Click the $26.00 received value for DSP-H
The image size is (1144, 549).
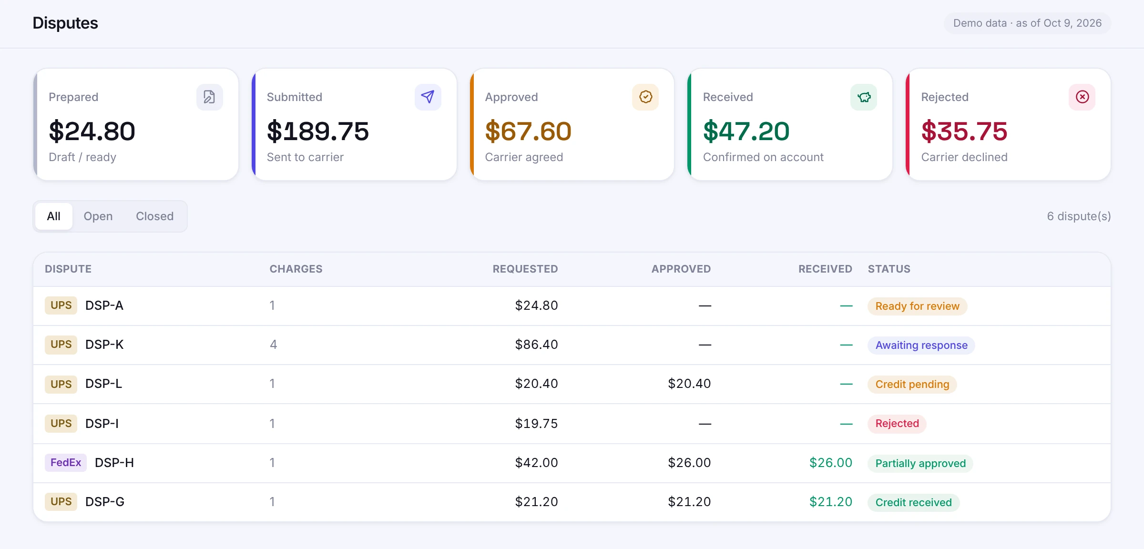(831, 463)
